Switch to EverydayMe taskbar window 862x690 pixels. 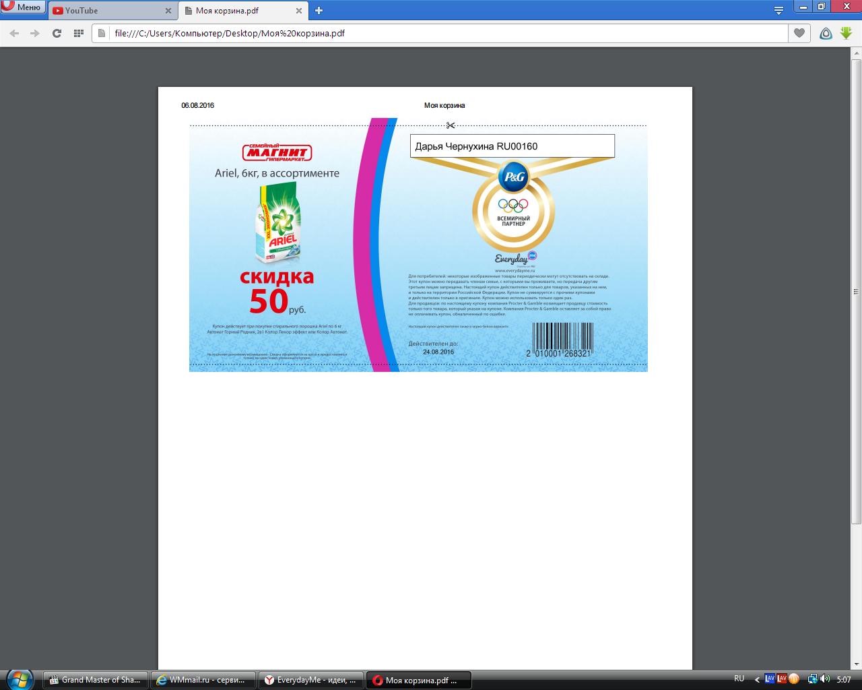[x=310, y=680]
